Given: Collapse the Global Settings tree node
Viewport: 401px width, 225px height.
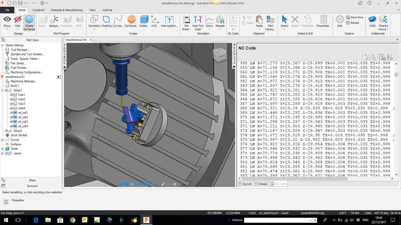Looking at the screenshot, I should click(x=3, y=45).
